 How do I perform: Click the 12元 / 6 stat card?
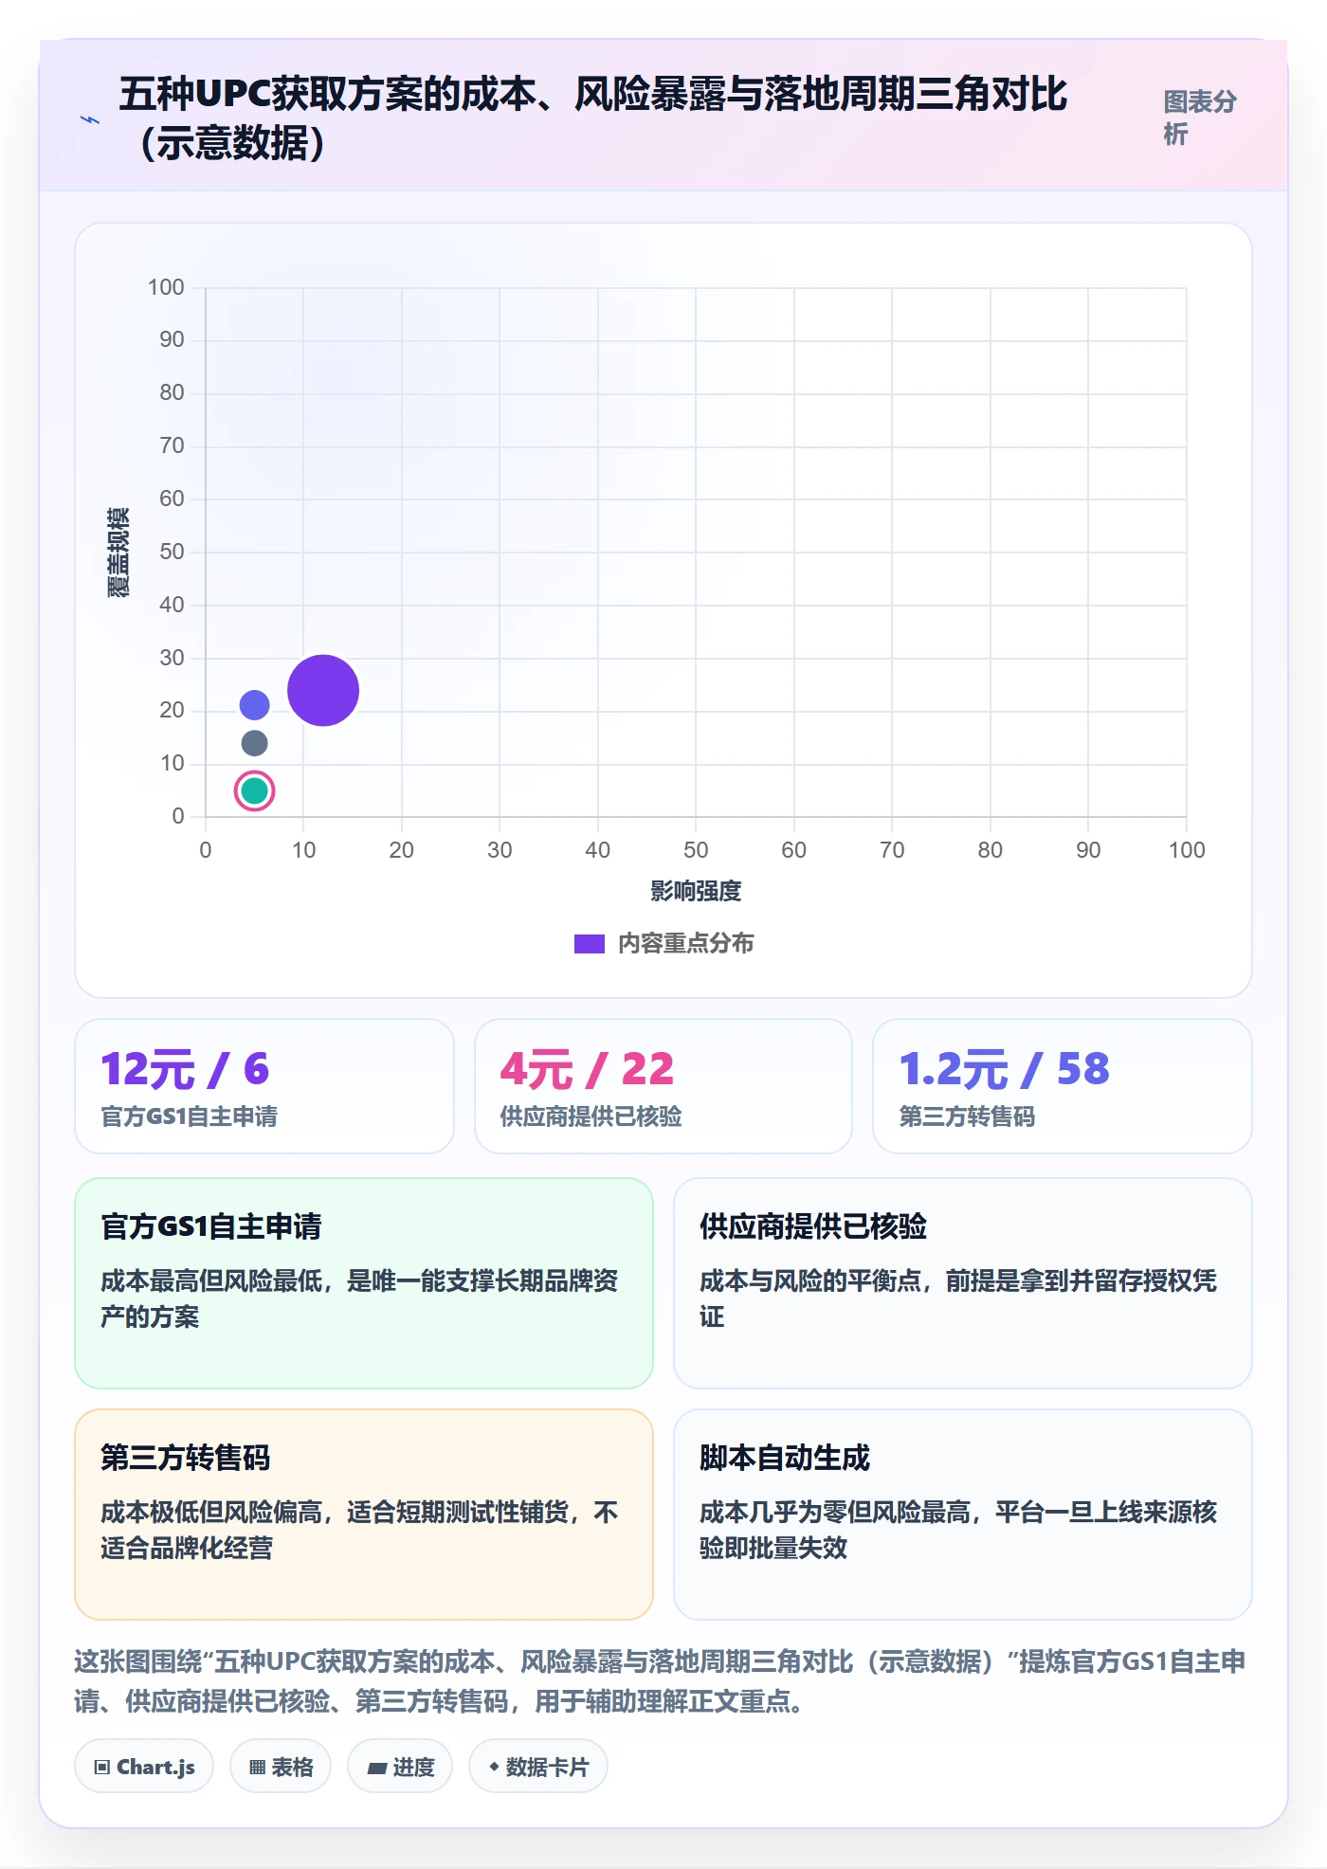pyautogui.click(x=264, y=1086)
